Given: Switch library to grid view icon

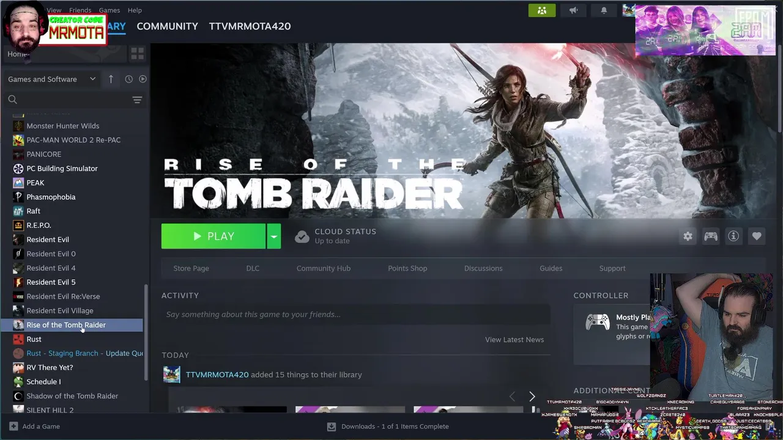Looking at the screenshot, I should point(137,54).
